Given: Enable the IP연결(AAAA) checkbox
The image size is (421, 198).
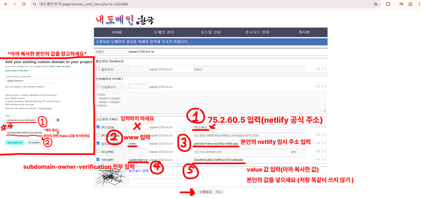Looking at the screenshot, I should 98,135.
